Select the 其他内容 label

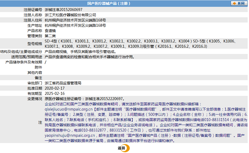pyautogui.click(x=35, y=73)
